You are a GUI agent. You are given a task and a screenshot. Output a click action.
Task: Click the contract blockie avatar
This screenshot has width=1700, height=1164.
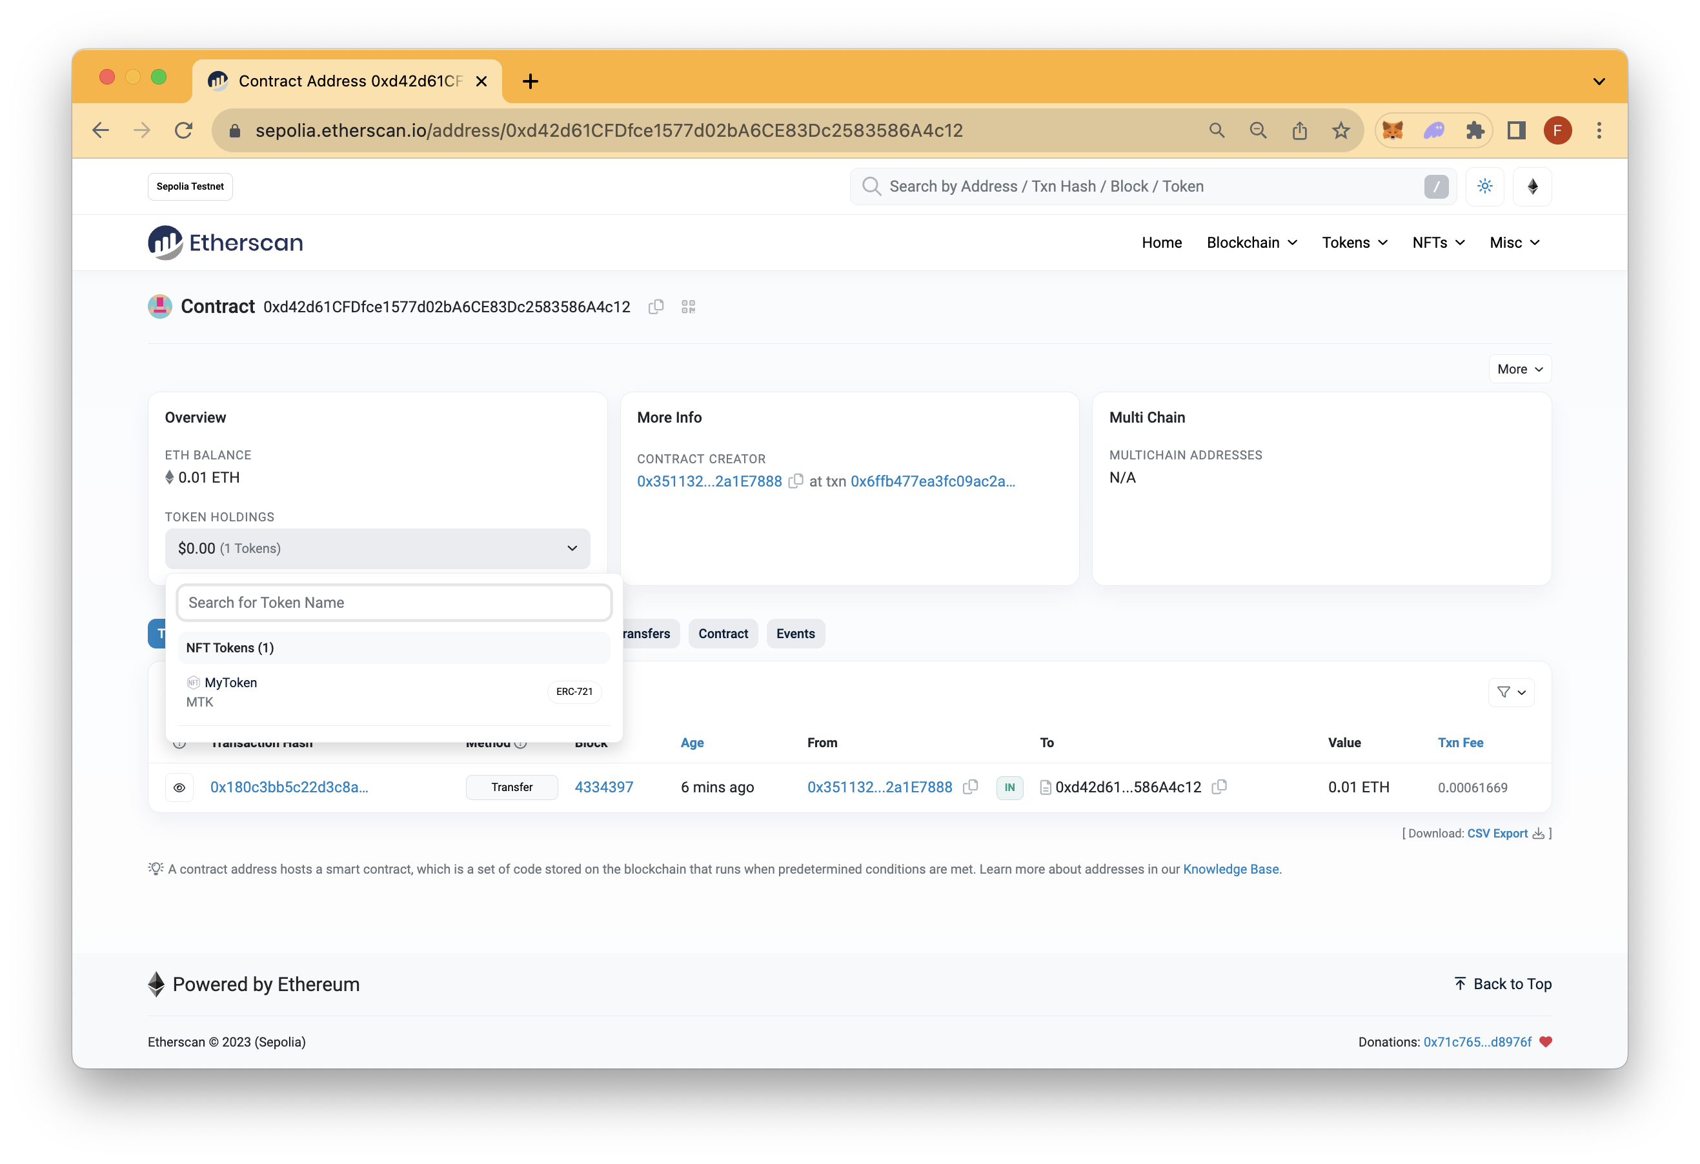(159, 306)
